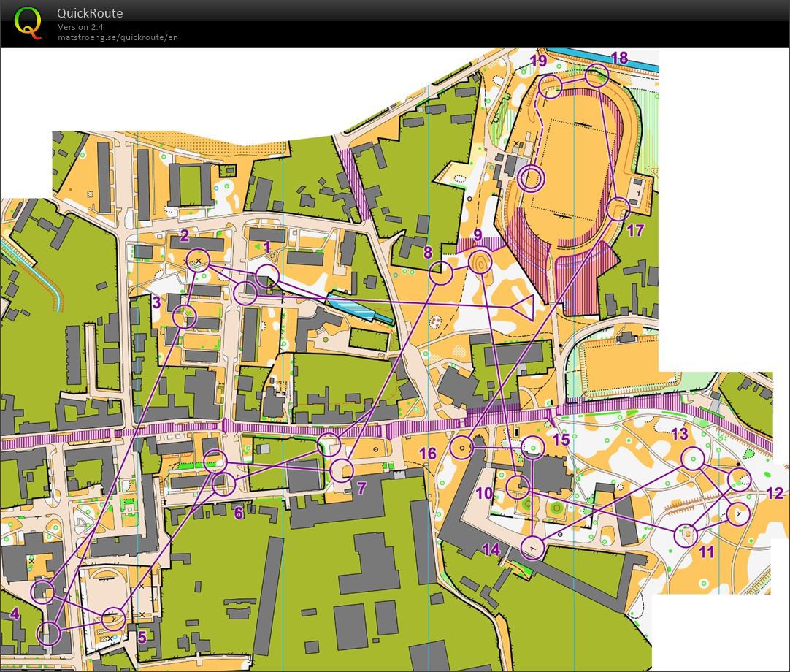This screenshot has width=790, height=672.
Task: Open the matstroeng.se/quickroute/en link
Action: pyautogui.click(x=118, y=37)
